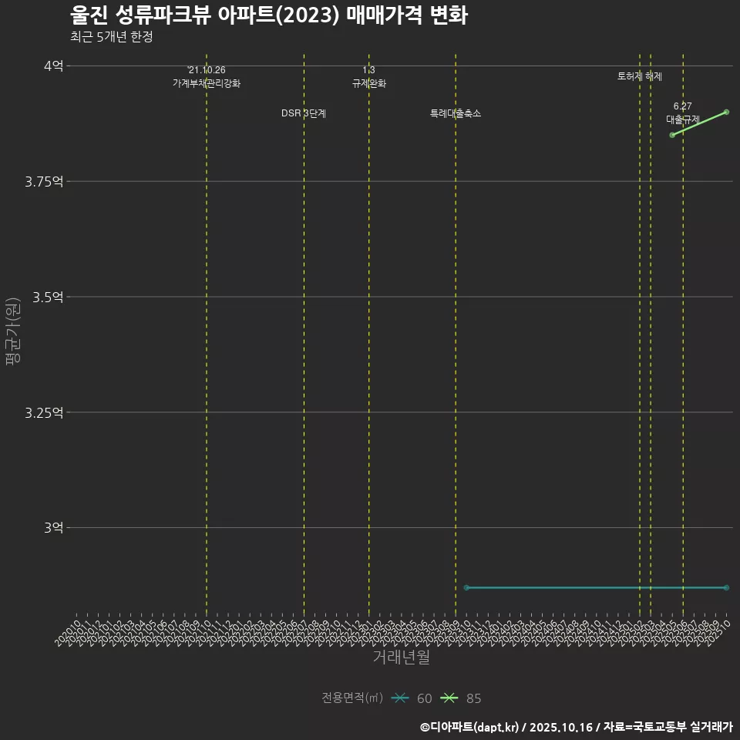The width and height of the screenshot is (740, 740).
Task: Click the 규제완화 annotation on the chart
Action: [x=371, y=81]
